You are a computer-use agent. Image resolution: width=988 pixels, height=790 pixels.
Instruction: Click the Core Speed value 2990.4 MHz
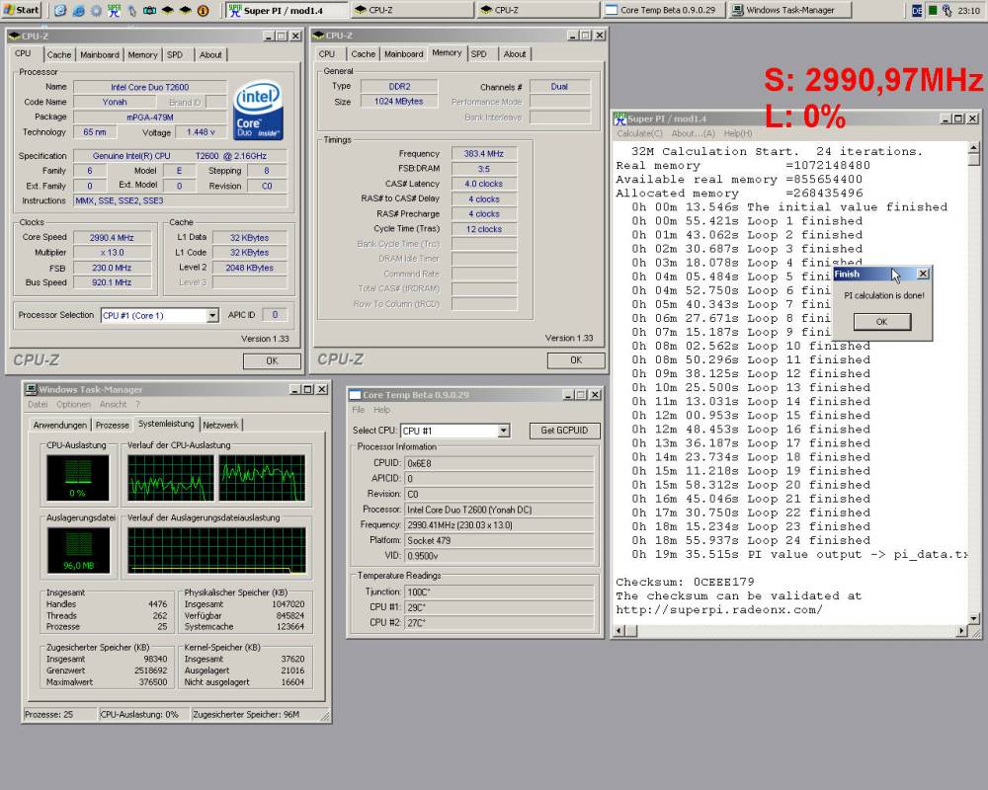point(112,238)
